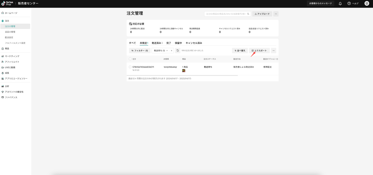Click the マーケティング sidebar label
Screen dimensions: 373x175
12,56
